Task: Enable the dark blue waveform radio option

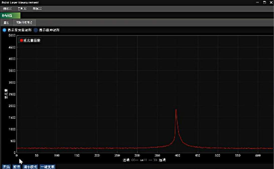Action: [36, 30]
